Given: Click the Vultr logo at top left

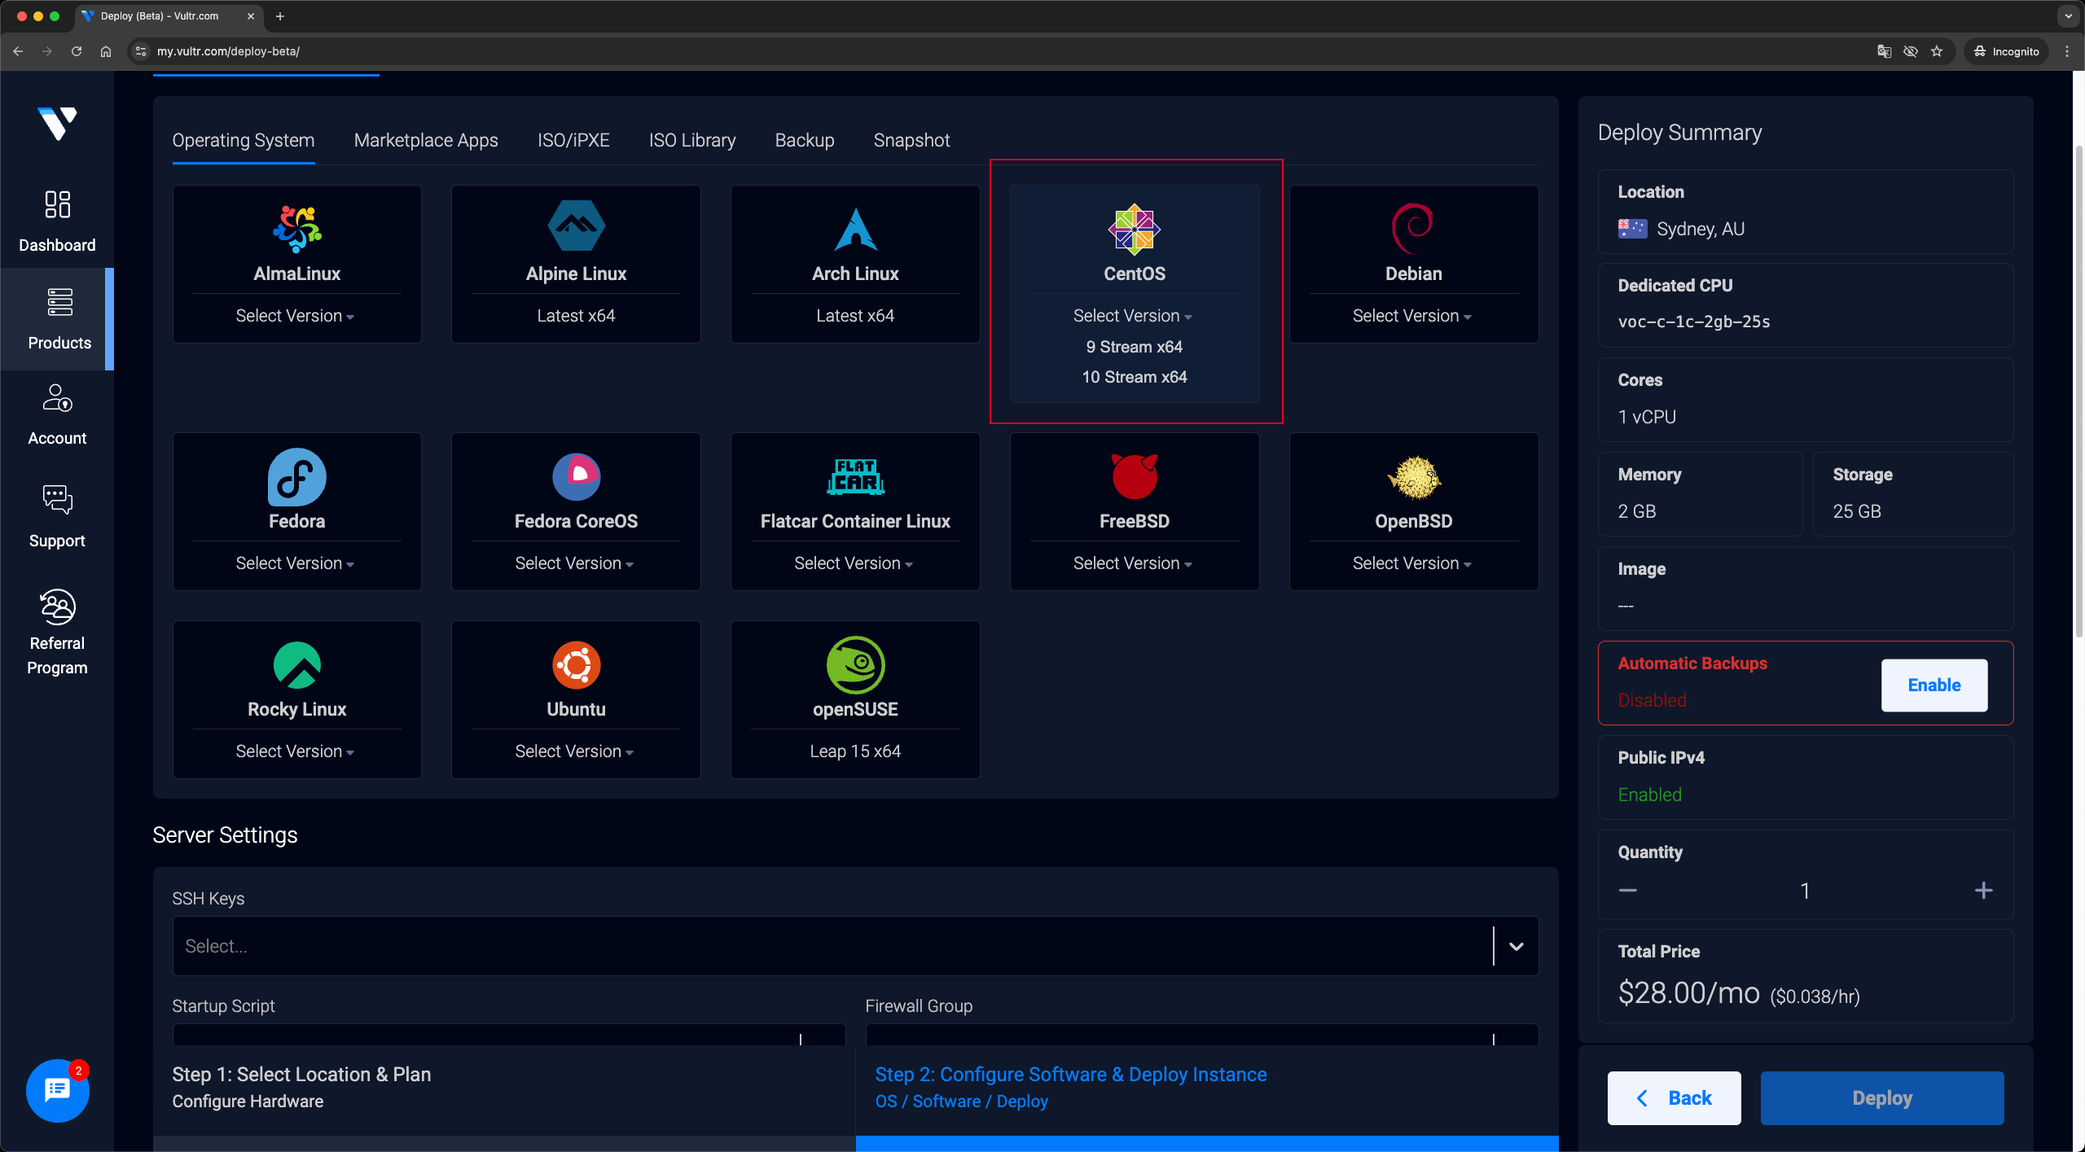Looking at the screenshot, I should click(57, 124).
